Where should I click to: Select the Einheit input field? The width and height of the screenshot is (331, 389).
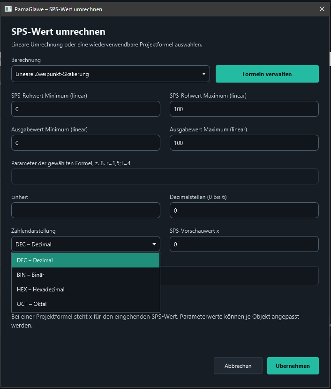coord(85,210)
